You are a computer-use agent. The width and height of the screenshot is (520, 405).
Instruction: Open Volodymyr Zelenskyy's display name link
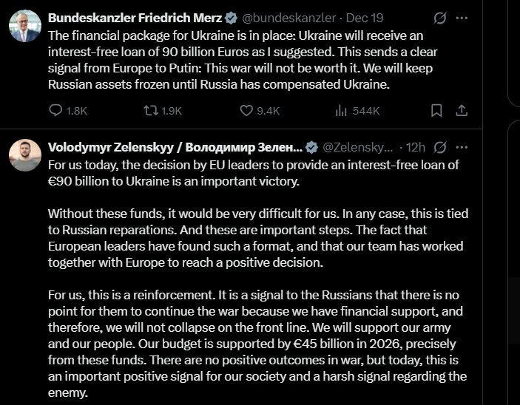pos(174,146)
